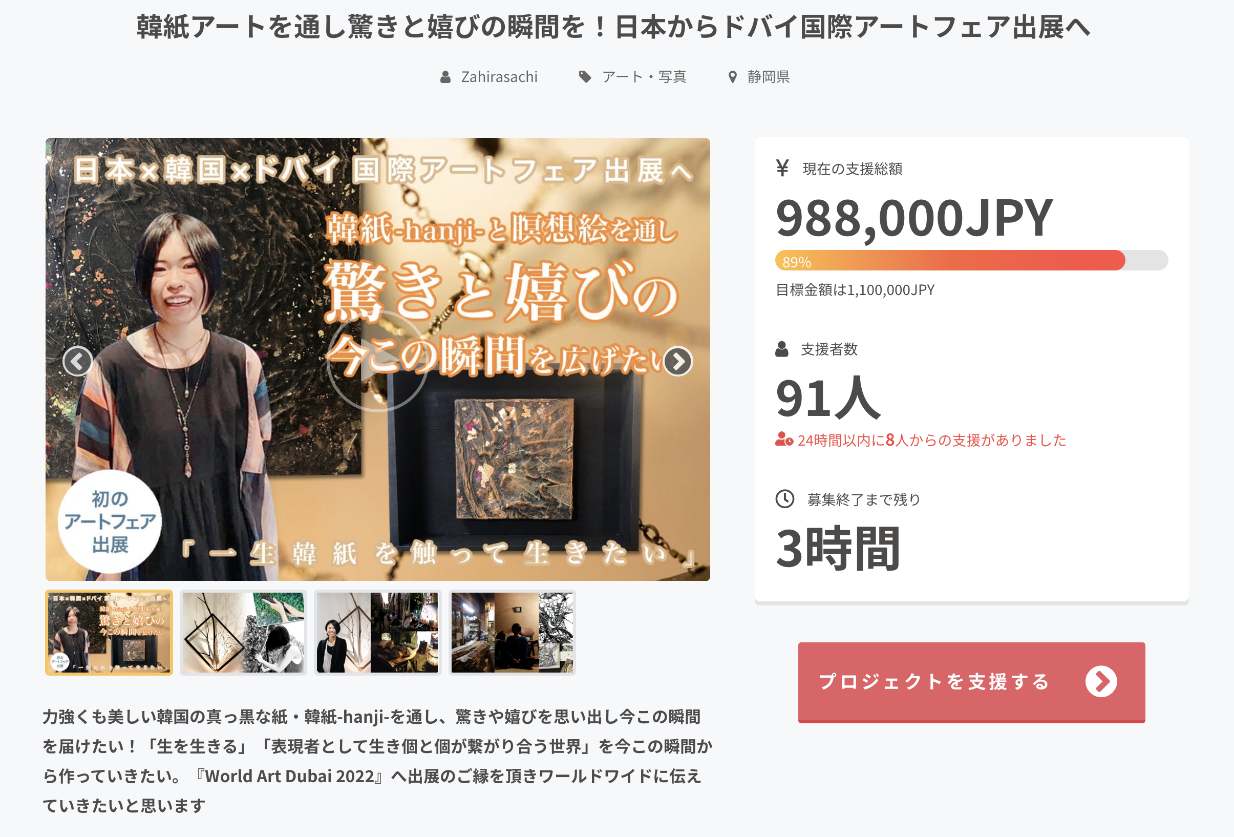Click the person icon next to 支援者数
The image size is (1234, 837).
click(781, 349)
